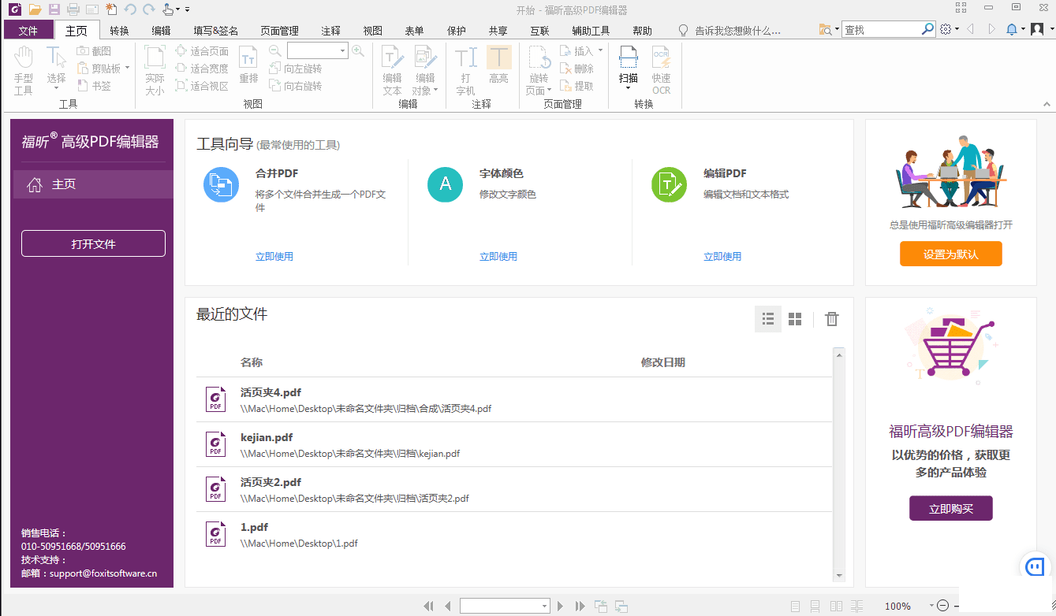The image size is (1056, 616).
Task: Click Rotate Left (向左旋转)
Action: pyautogui.click(x=296, y=69)
